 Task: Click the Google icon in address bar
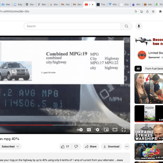(136, 11)
